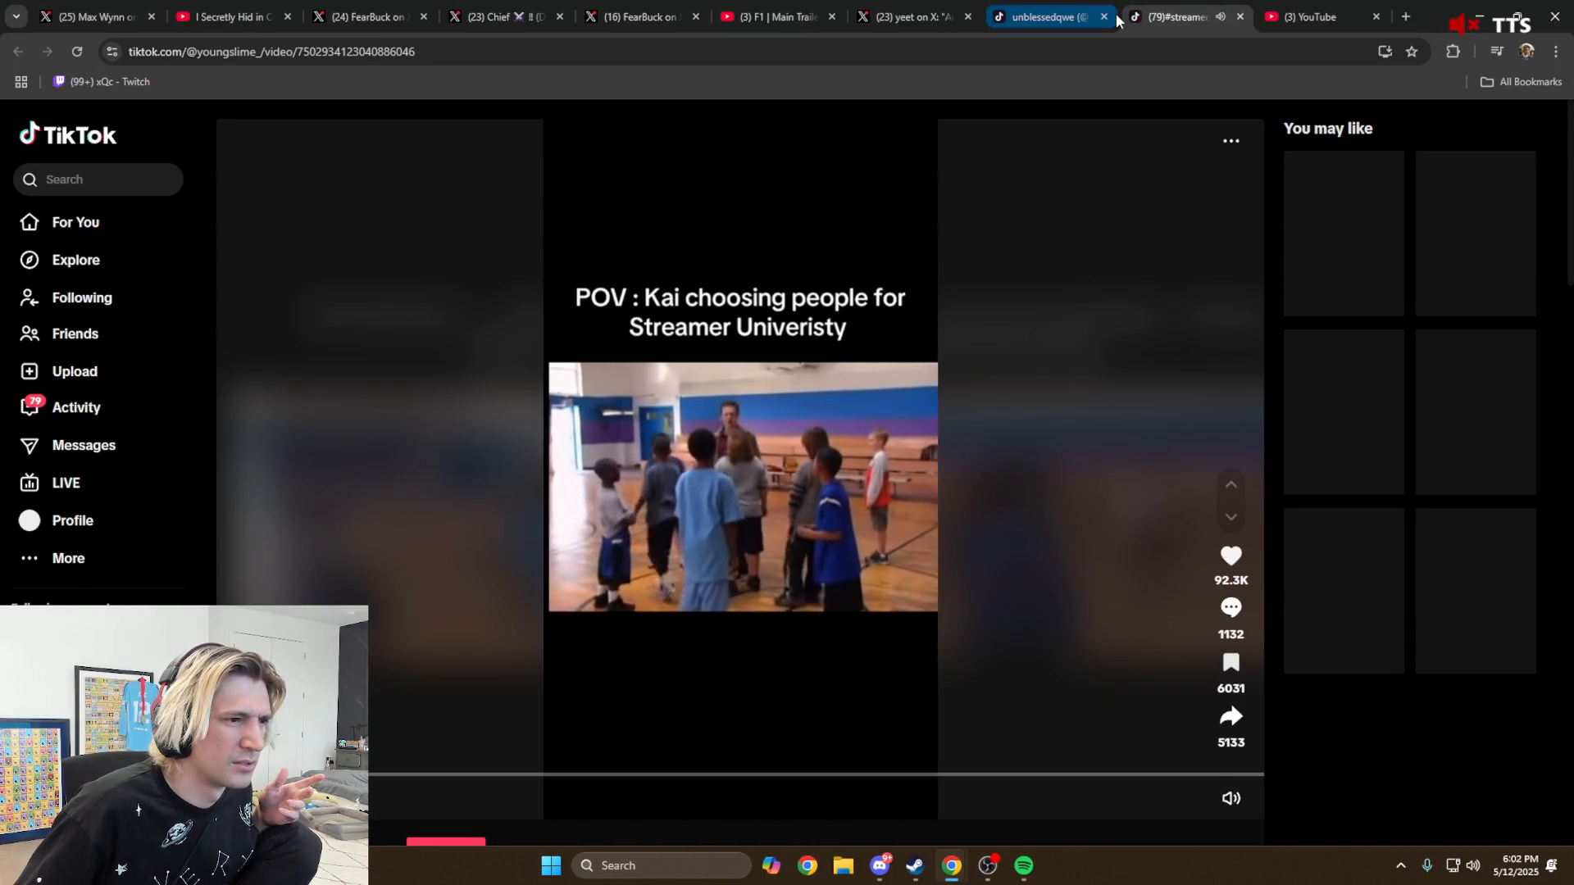The width and height of the screenshot is (1574, 885).
Task: Open the Explore page on TikTok
Action: tap(75, 260)
